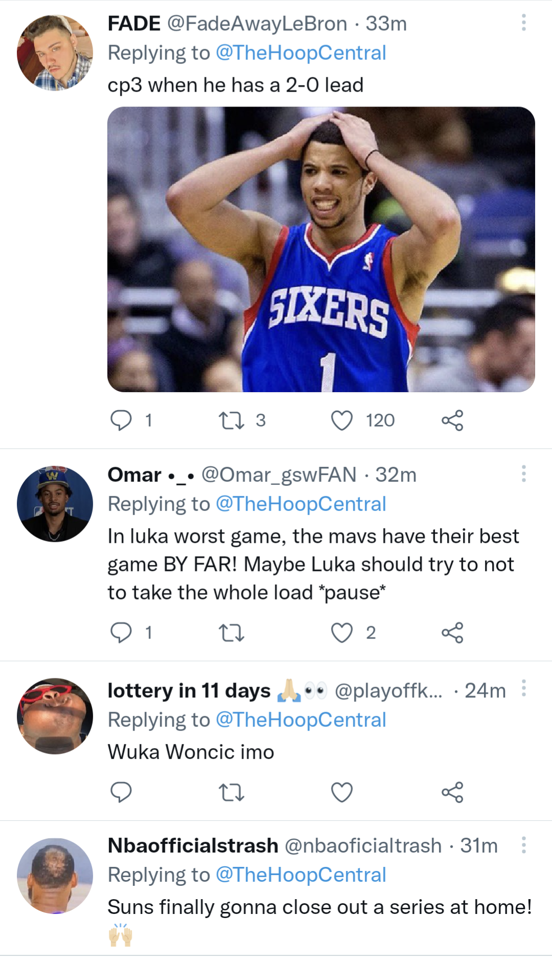Retweet Omar's Luka worst game tweet
The image size is (552, 958).
231,633
